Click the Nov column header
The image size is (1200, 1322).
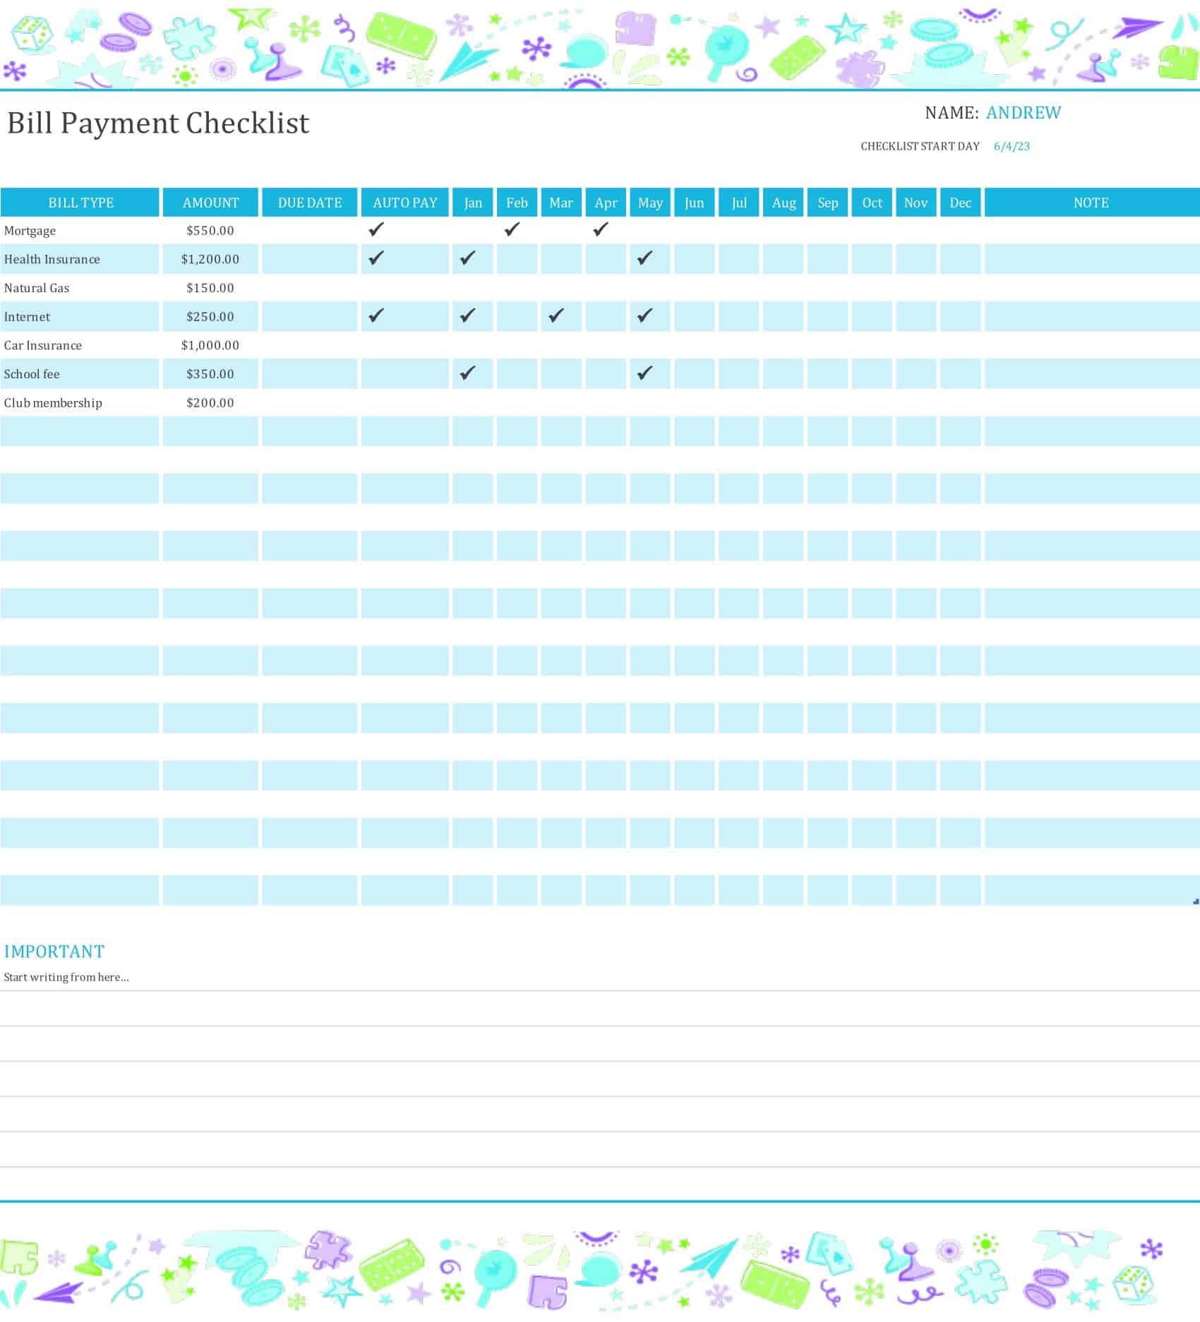click(x=916, y=203)
